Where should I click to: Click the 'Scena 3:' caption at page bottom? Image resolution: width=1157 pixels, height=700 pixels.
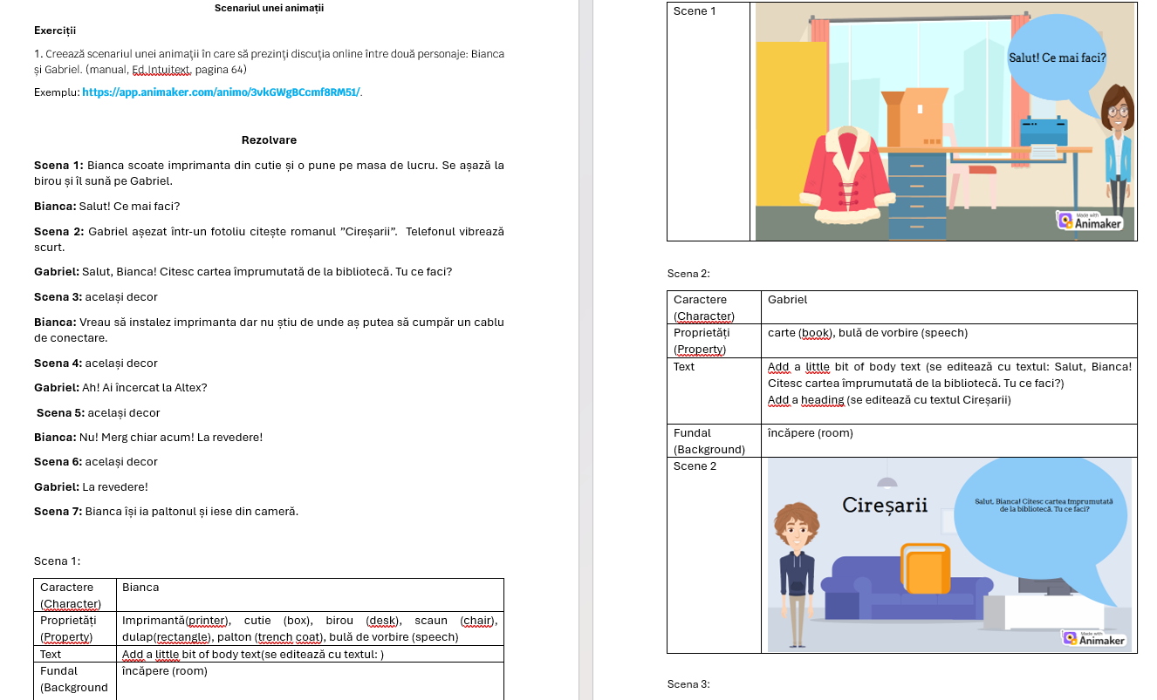(689, 684)
